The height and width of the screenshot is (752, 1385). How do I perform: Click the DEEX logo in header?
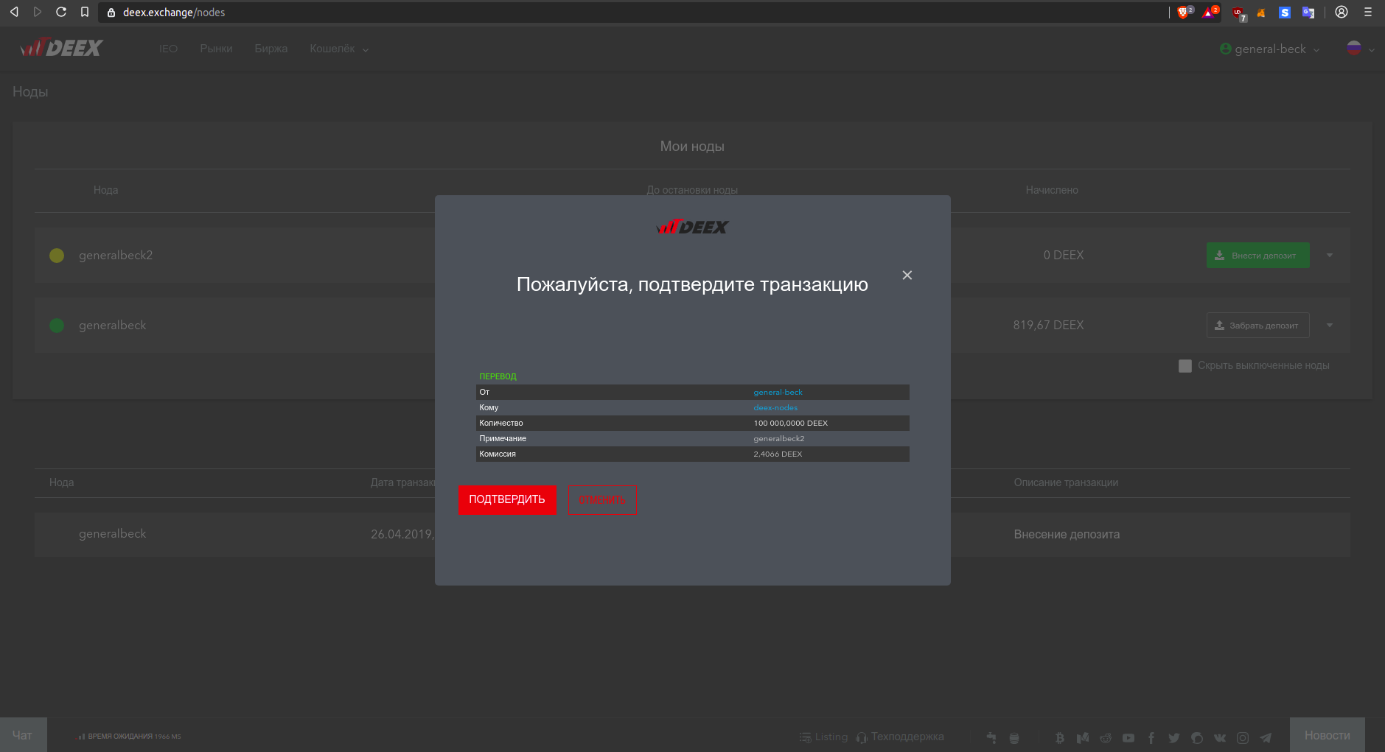click(62, 48)
